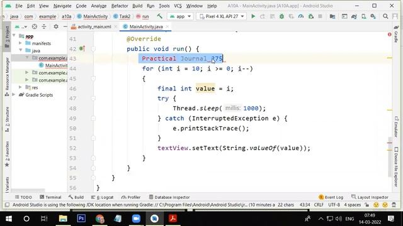Close the activity_main.xml tab
The image size is (403, 226).
tap(116, 26)
